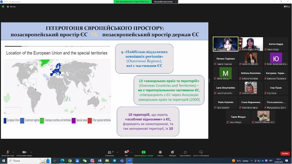Open the Windows Start menu
This screenshot has height=164, width=292.
coord(3,161)
